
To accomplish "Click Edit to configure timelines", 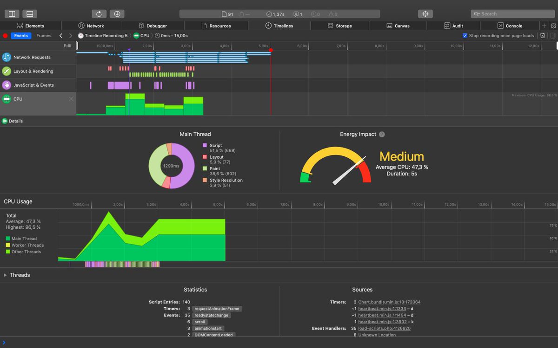I will coord(67,45).
